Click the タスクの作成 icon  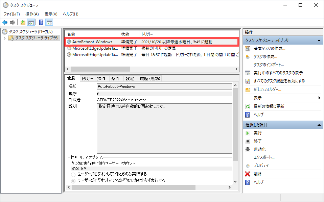coord(248,57)
